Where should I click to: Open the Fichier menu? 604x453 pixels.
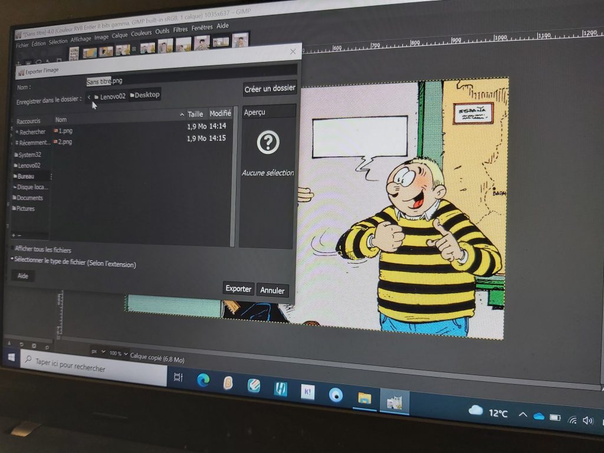(22, 45)
